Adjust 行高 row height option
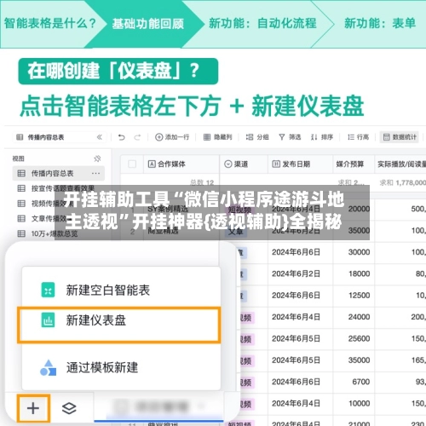The height and width of the screenshot is (426, 426). point(358,137)
